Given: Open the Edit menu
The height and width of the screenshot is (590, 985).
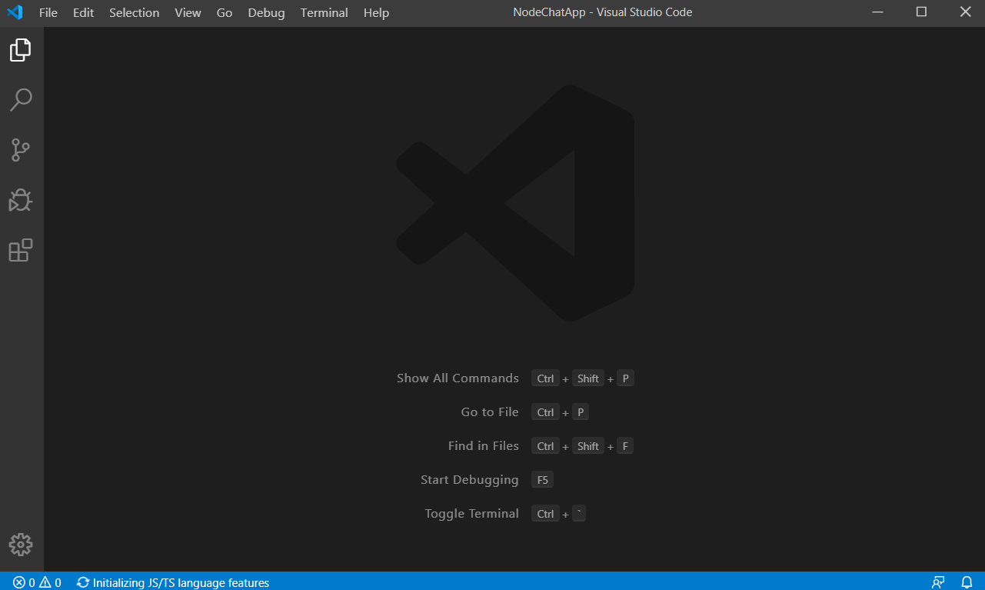Looking at the screenshot, I should click(x=83, y=12).
